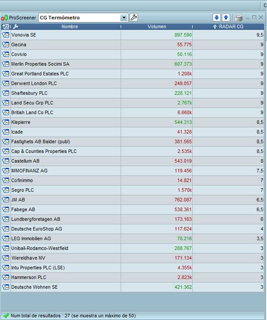Click IMMOFINANZ AG RADAR CG value 7,5
The image size is (267, 320).
tap(260, 171)
